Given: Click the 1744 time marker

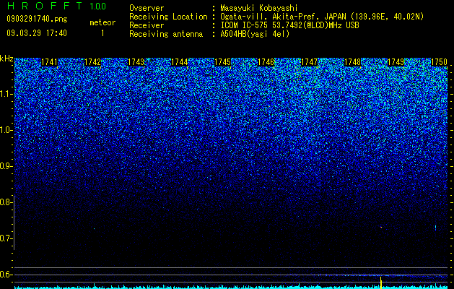Looking at the screenshot, I should (180, 62).
